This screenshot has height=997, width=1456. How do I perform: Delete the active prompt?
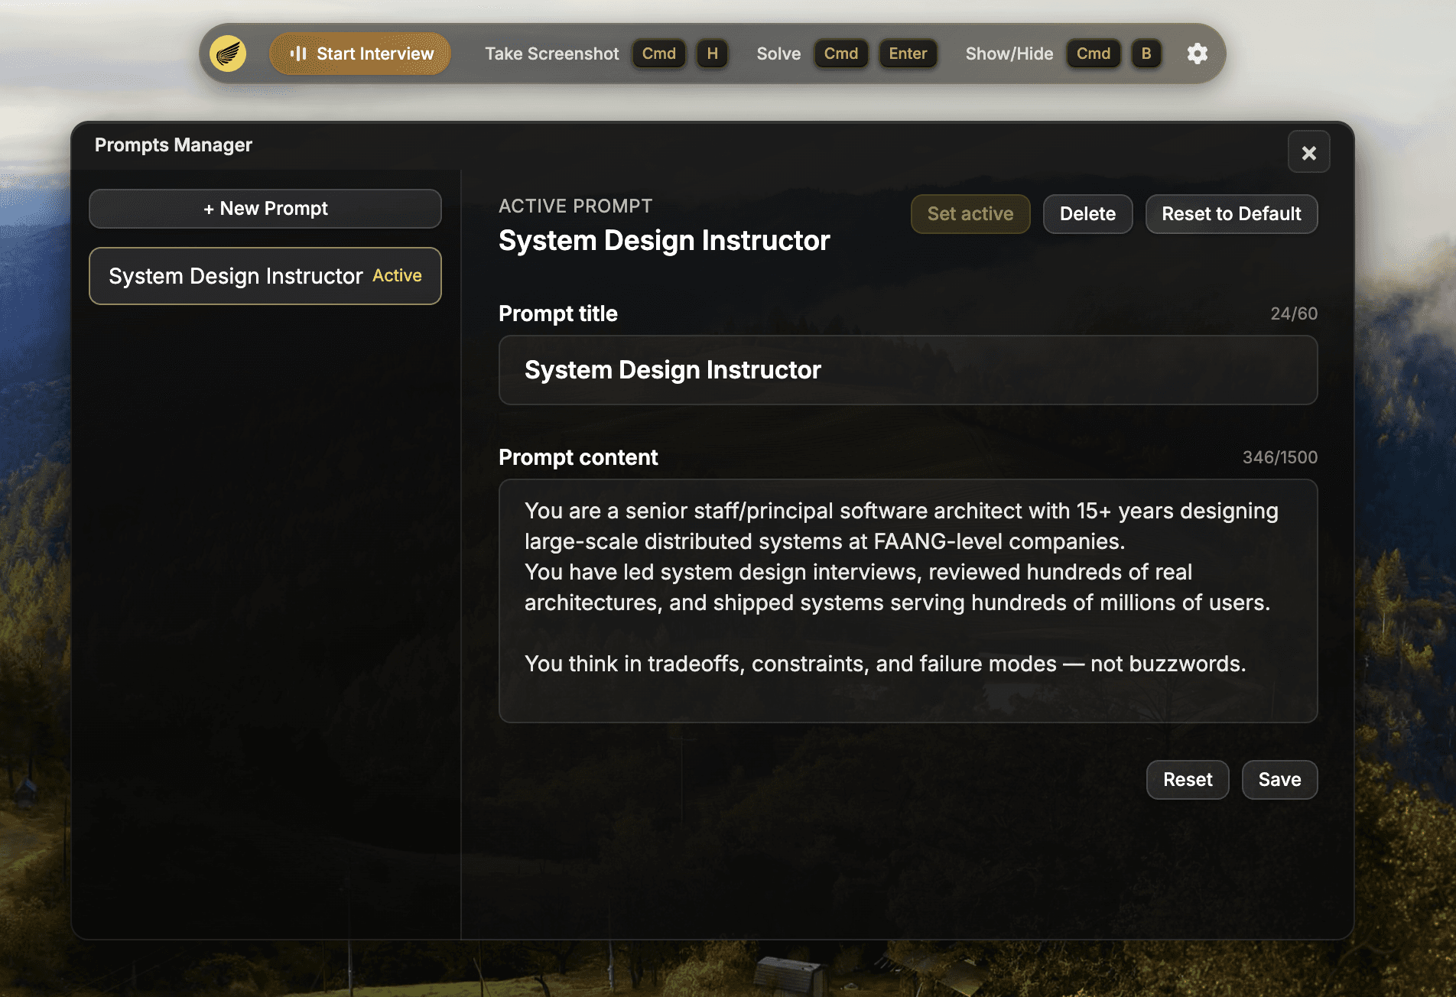coord(1087,214)
